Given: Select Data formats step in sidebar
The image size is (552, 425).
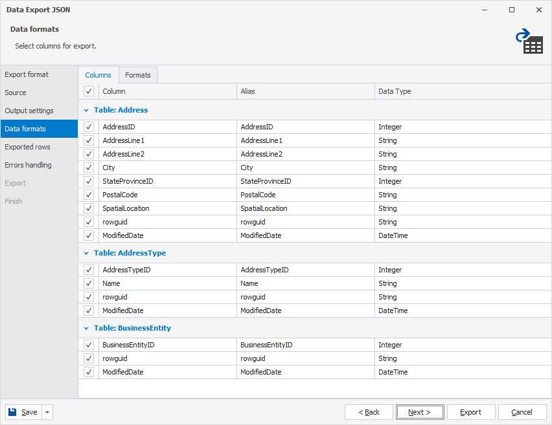Looking at the screenshot, I should (39, 129).
